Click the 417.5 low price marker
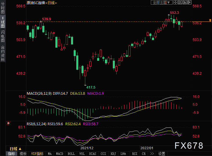Viewport: 212px width, 156px height. [x=90, y=87]
